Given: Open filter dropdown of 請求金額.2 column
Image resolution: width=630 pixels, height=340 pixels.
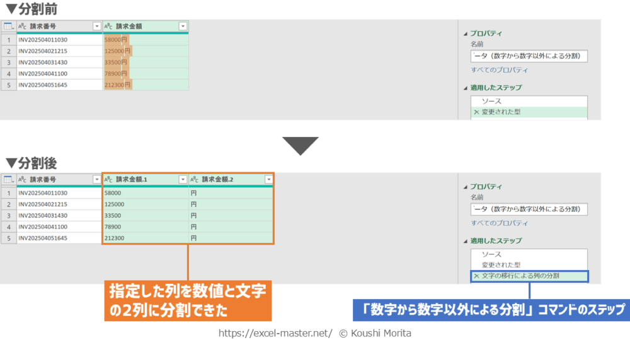Looking at the screenshot, I should (x=269, y=179).
